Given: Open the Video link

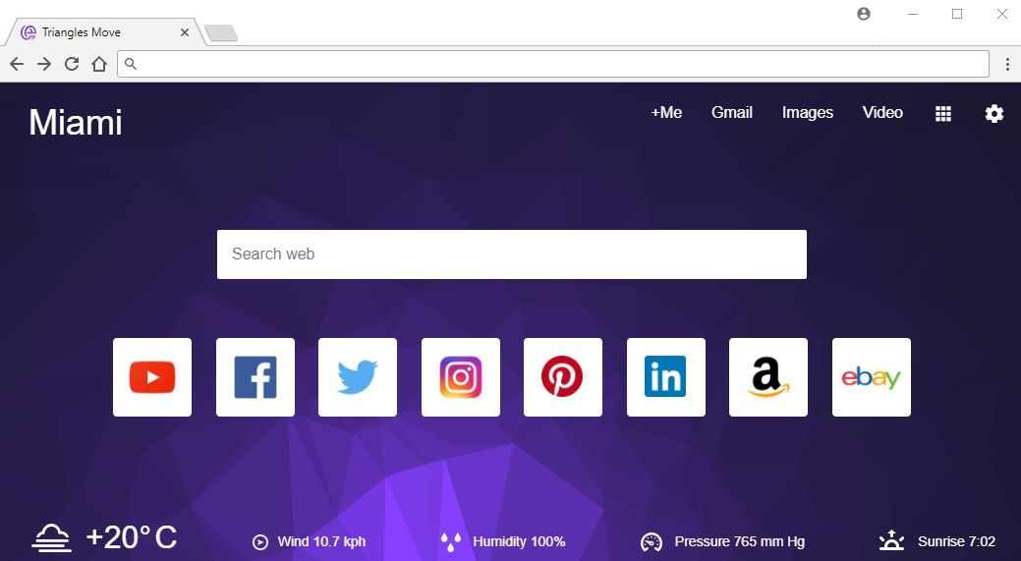Looking at the screenshot, I should point(883,113).
